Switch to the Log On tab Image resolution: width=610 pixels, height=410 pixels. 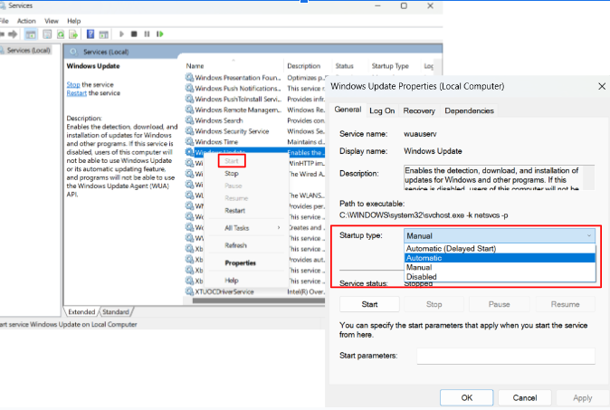tap(382, 110)
